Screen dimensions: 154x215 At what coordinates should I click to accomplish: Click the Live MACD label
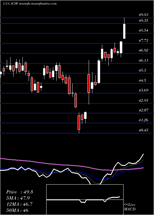tap(130, 207)
